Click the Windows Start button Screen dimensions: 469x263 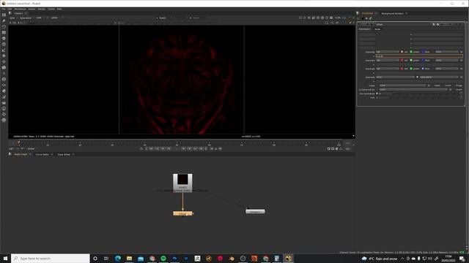pyautogui.click(x=5, y=258)
